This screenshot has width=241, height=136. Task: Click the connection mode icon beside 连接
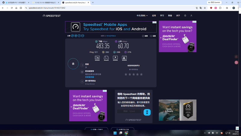pyautogui.click(x=82, y=65)
